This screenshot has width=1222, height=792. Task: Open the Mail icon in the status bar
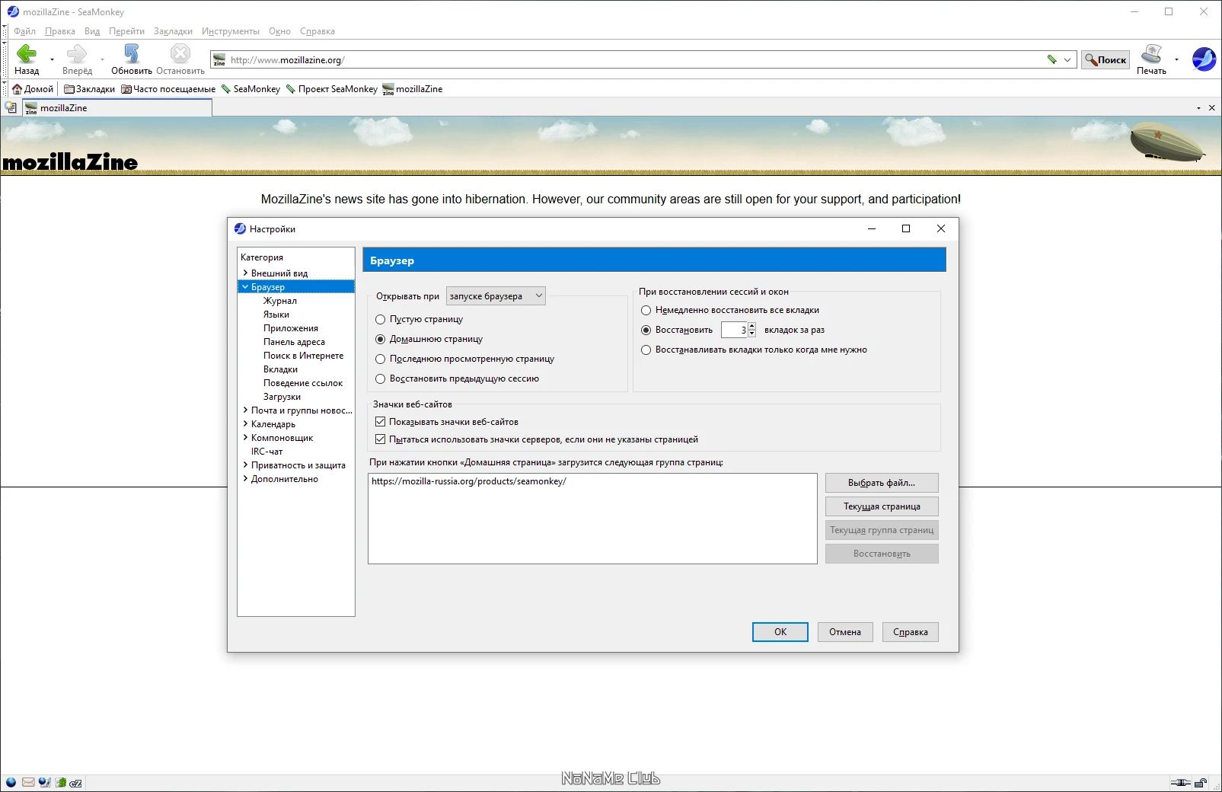pyautogui.click(x=28, y=782)
